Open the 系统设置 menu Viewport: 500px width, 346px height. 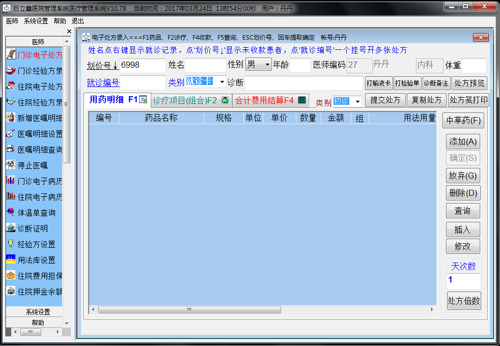[36, 21]
